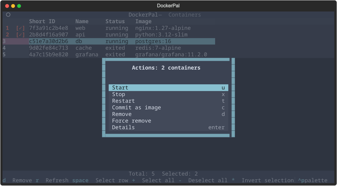This screenshot has height=186, width=337.
Task: Click the circle icon in the header
Action: [8, 15]
